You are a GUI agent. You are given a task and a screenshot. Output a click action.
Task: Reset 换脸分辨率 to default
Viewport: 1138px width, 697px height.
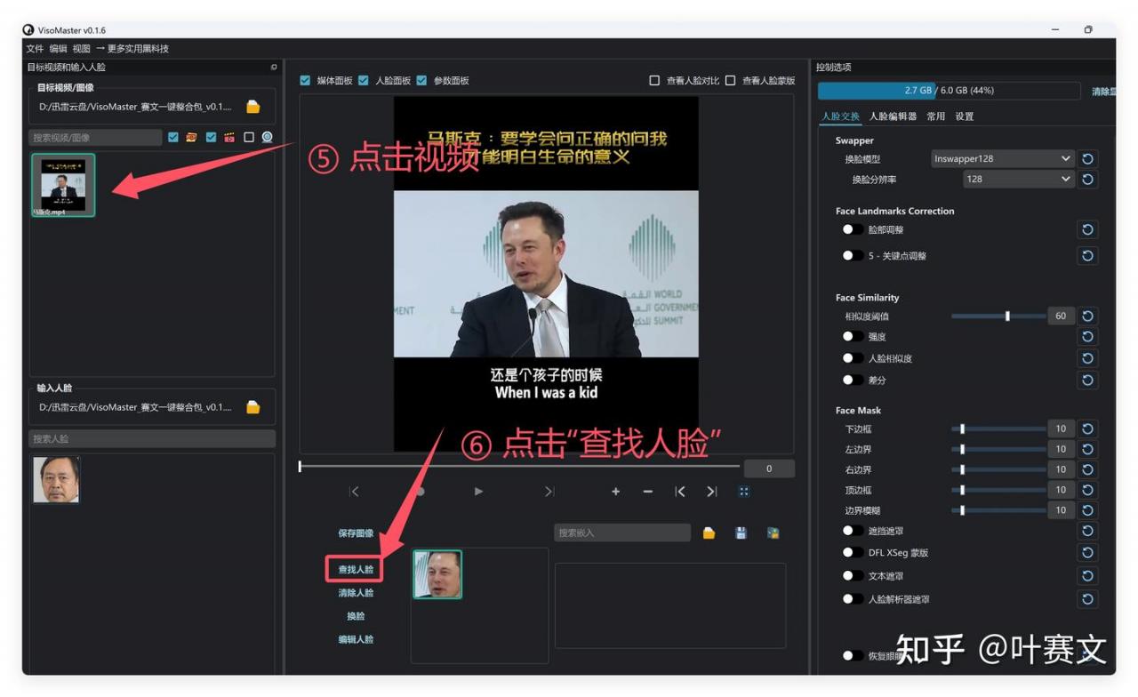pyautogui.click(x=1087, y=179)
